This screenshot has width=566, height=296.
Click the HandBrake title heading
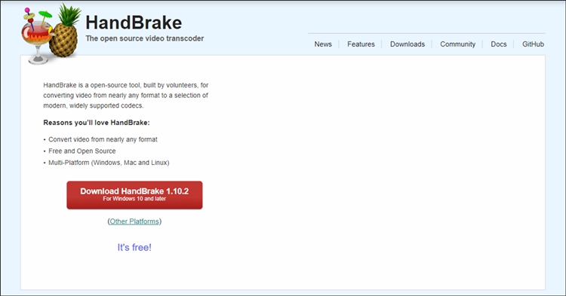tap(134, 23)
